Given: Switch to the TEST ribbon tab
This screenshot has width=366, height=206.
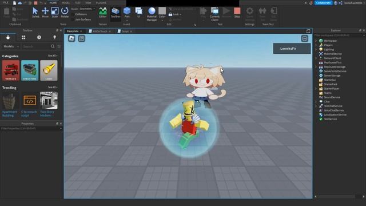Looking at the screenshot, I should tap(78, 3).
